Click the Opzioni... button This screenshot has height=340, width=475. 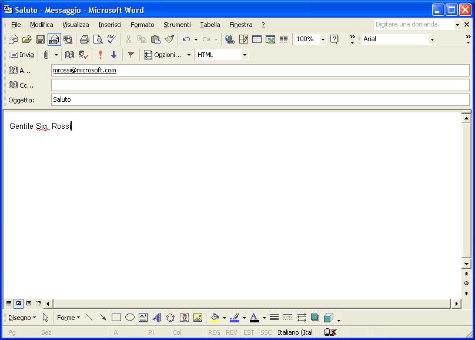pyautogui.click(x=163, y=55)
